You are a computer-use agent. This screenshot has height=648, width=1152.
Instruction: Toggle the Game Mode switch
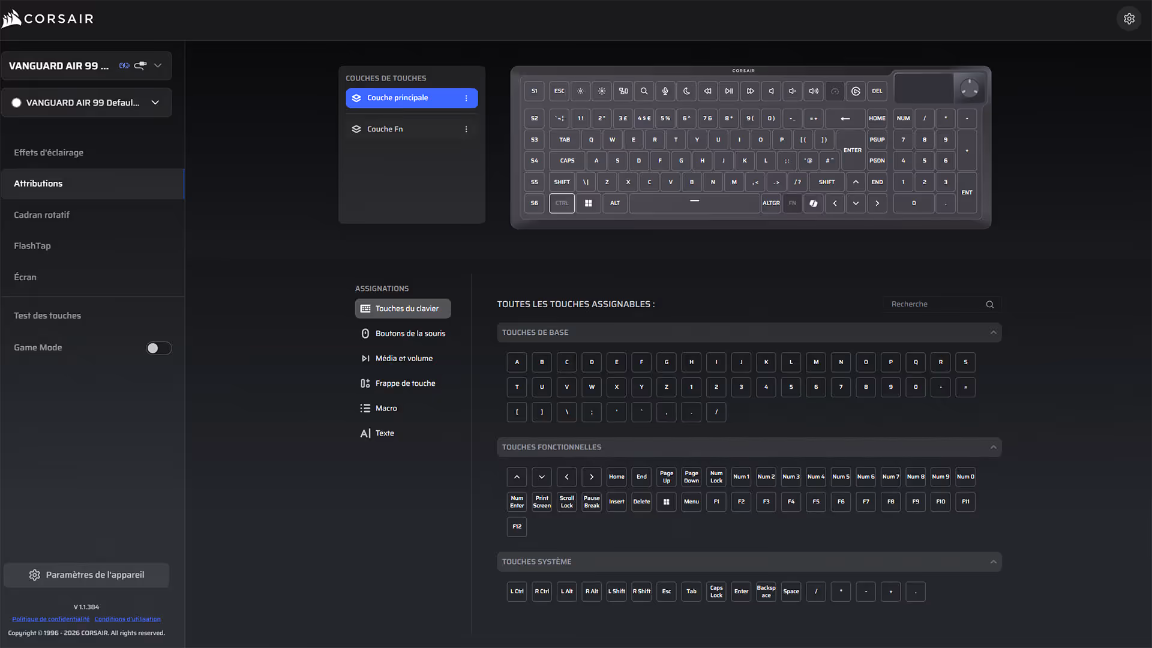(x=159, y=348)
